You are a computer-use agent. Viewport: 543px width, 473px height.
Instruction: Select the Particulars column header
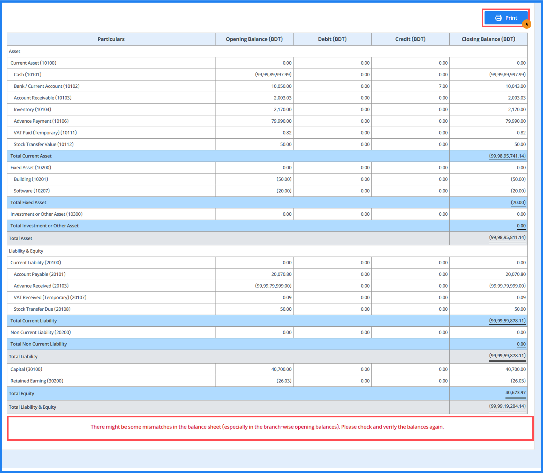(x=111, y=39)
